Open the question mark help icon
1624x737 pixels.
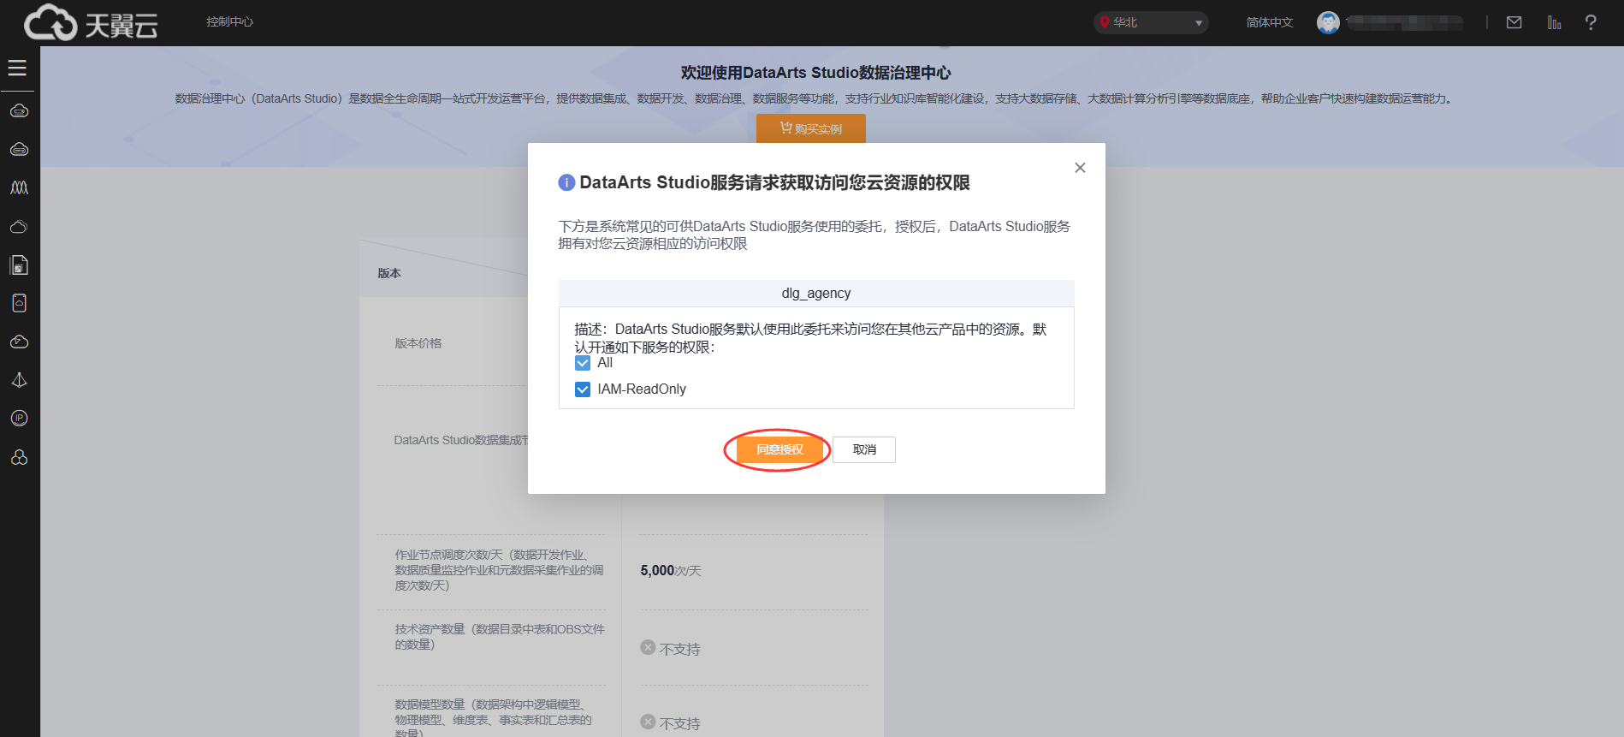1591,22
